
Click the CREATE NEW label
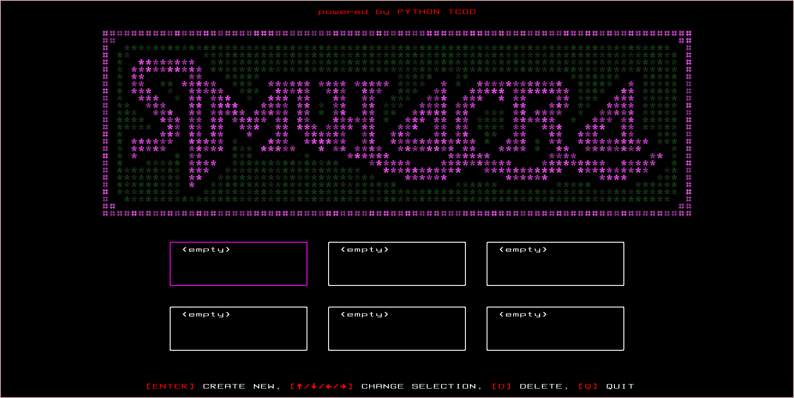click(x=239, y=386)
